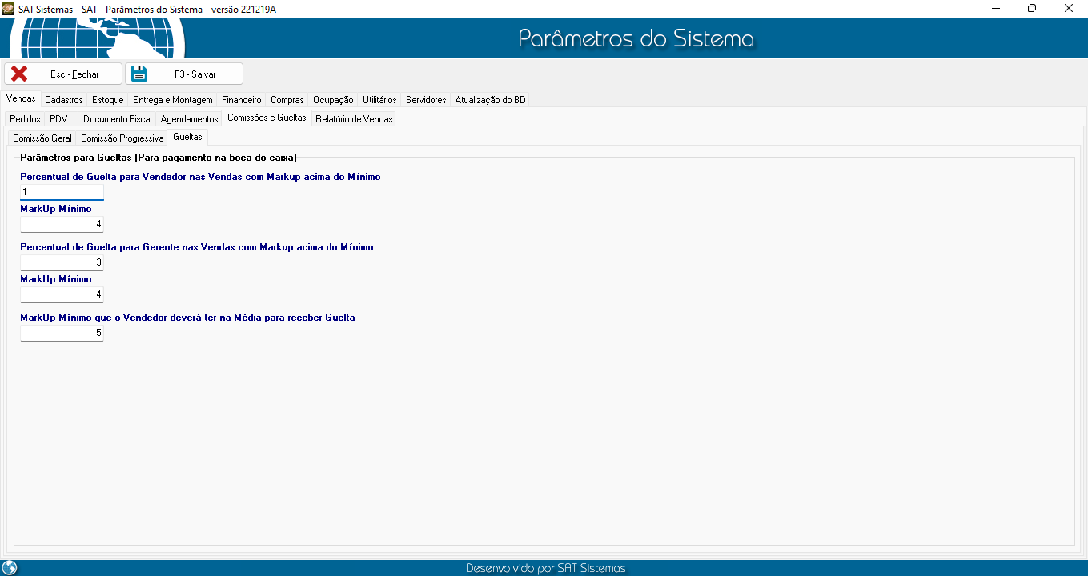Image resolution: width=1088 pixels, height=576 pixels.
Task: Click the SAT app icon in title bar
Action: click(8, 8)
